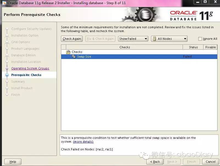
Task: Click the Database Edition step
Action: tap(23, 55)
